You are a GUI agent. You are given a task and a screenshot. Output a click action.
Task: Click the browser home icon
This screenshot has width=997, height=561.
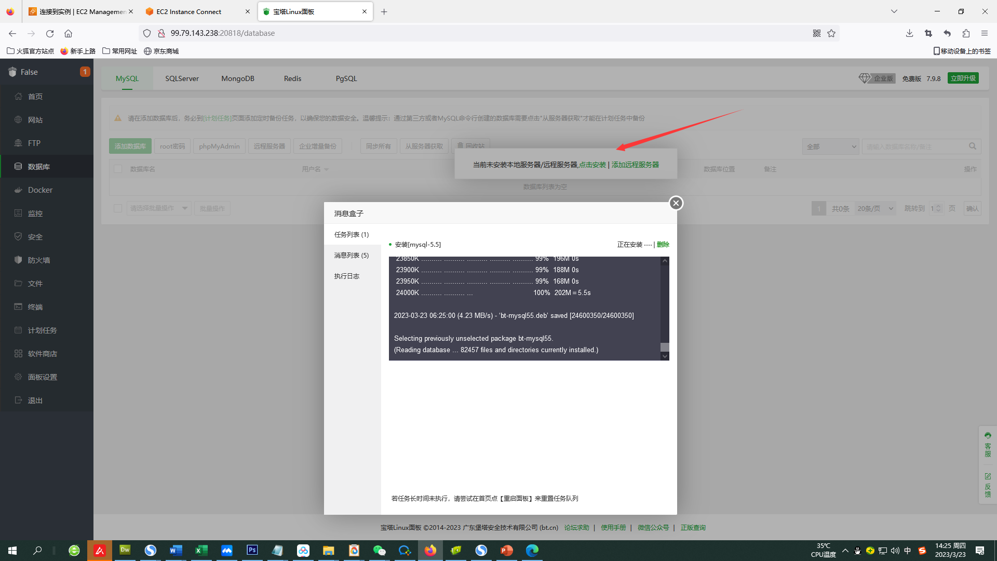pyautogui.click(x=68, y=33)
